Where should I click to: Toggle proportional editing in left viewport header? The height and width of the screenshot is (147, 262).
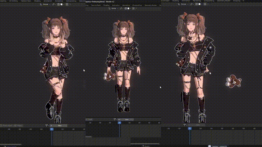tap(67, 4)
